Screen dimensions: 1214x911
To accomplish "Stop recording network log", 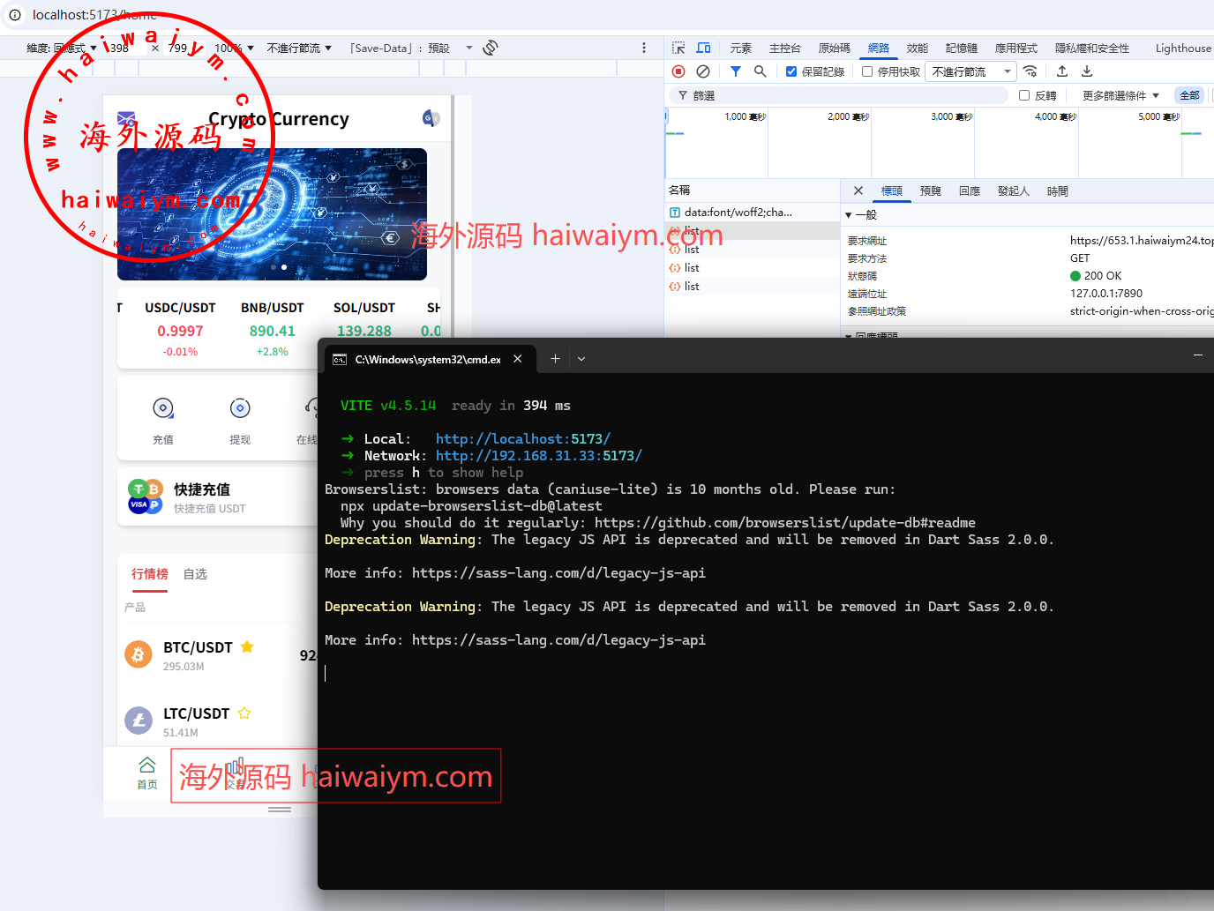I will [x=678, y=71].
